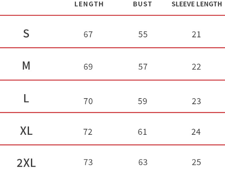The height and width of the screenshot is (171, 225).
Task: Select the XL size row label
Action: 26,131
